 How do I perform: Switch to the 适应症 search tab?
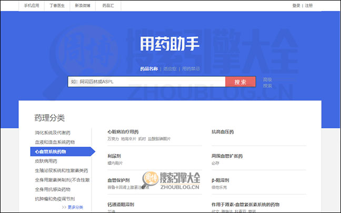coord(170,69)
